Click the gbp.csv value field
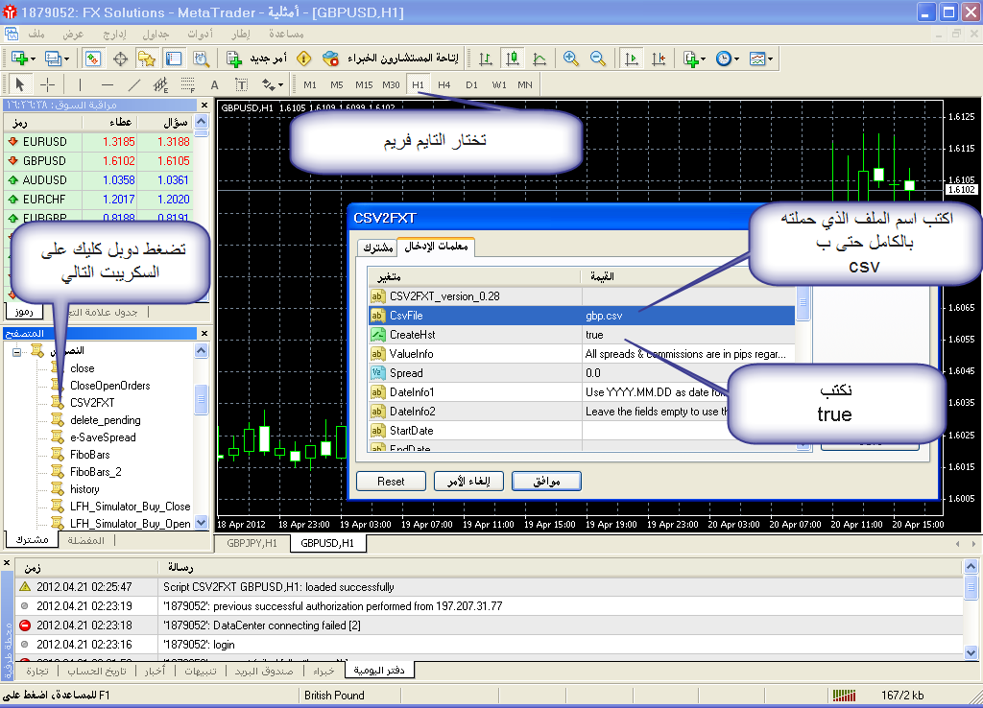The image size is (983, 708). pos(688,316)
